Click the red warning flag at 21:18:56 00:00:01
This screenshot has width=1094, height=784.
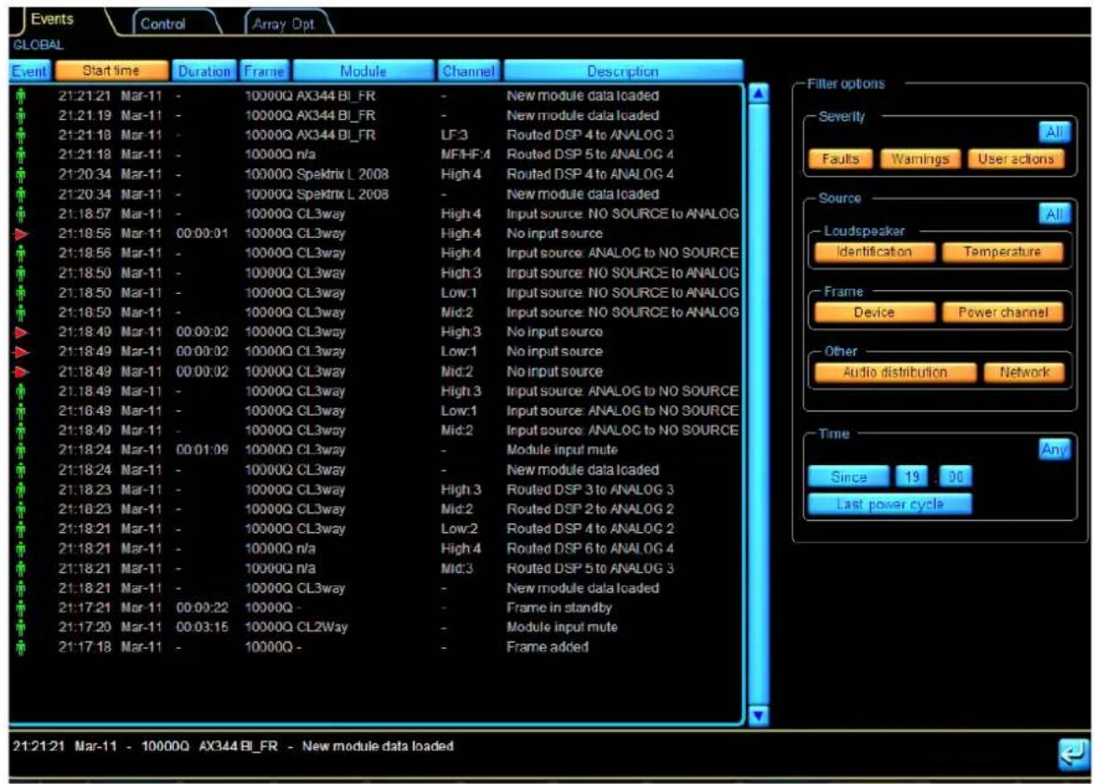[21, 233]
